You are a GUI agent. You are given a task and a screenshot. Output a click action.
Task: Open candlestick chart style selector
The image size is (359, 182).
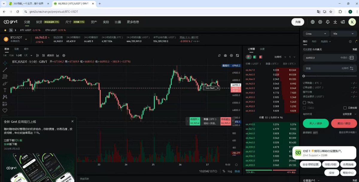[x=37, y=55]
